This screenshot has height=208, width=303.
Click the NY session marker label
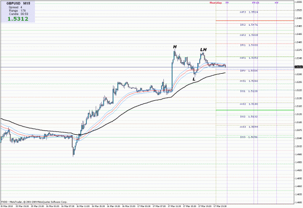click(276, 3)
